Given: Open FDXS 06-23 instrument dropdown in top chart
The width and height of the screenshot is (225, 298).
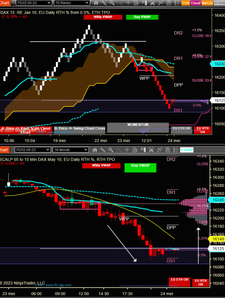Looking at the screenshot, I should point(34,3).
